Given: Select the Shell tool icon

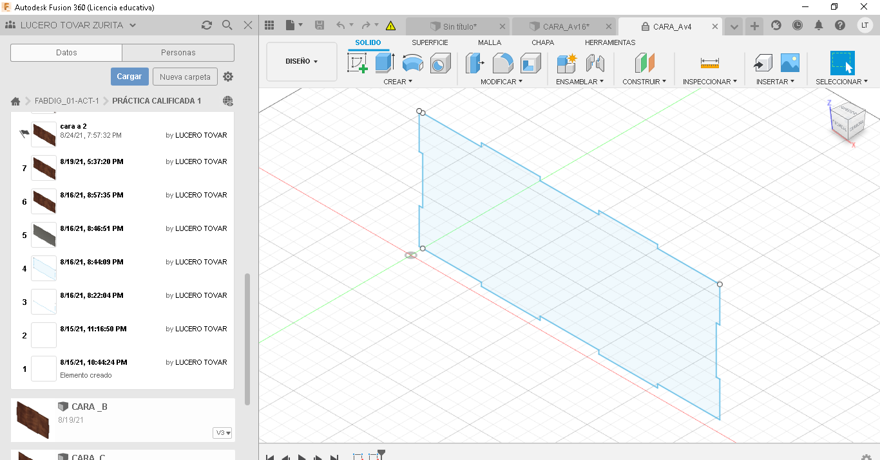Looking at the screenshot, I should coord(531,63).
